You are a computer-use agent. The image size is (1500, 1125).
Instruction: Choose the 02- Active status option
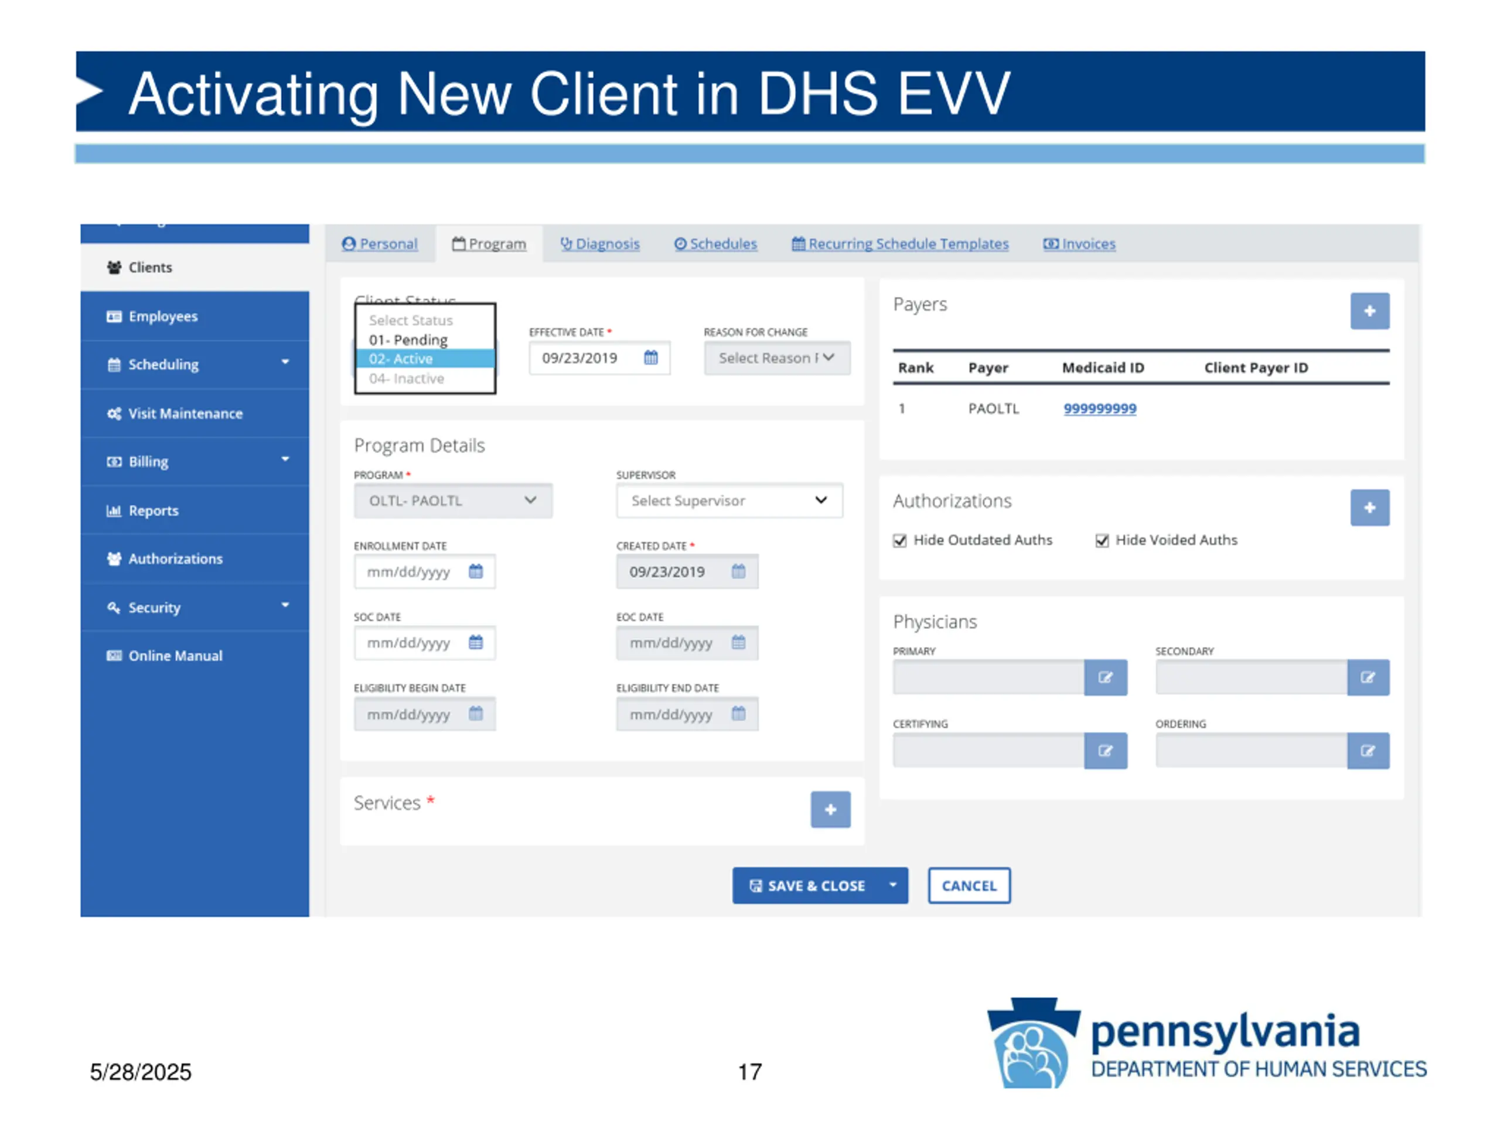tap(425, 359)
